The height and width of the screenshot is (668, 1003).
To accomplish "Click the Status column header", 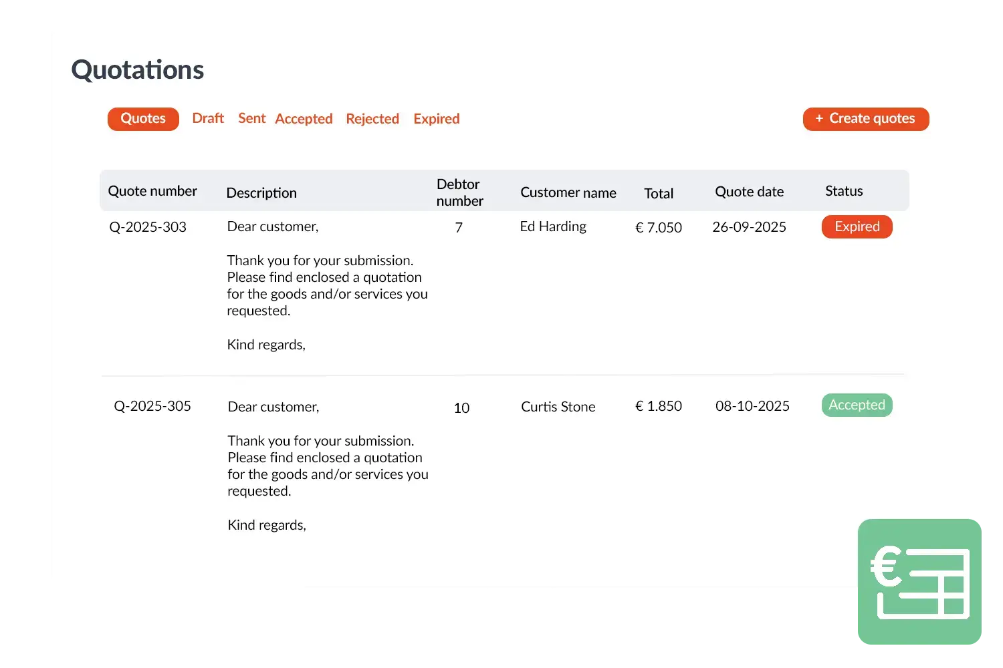I will click(x=844, y=191).
